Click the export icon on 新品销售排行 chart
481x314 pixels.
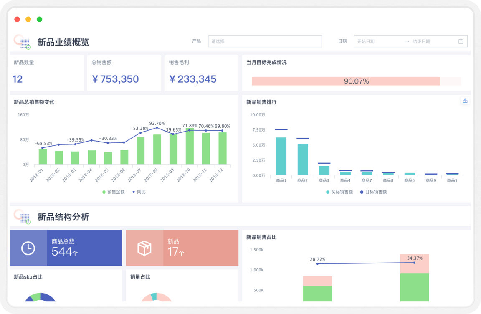(465, 101)
